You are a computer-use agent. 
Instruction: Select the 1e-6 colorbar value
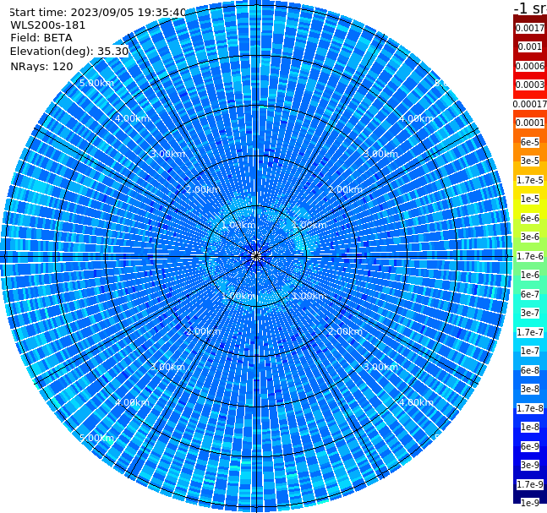(x=530, y=275)
